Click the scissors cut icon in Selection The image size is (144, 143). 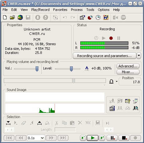point(57,123)
